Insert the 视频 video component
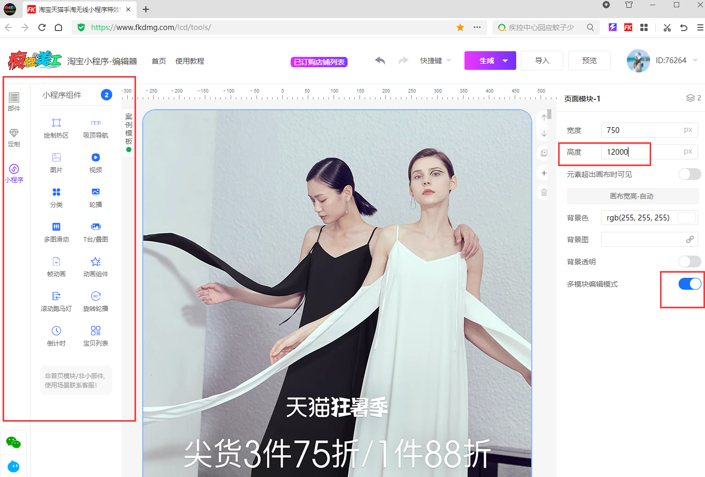Screen dimensions: 705x477 (x=96, y=162)
